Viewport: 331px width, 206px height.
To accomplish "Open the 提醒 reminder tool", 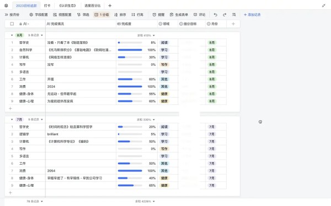I will pyautogui.click(x=158, y=15).
